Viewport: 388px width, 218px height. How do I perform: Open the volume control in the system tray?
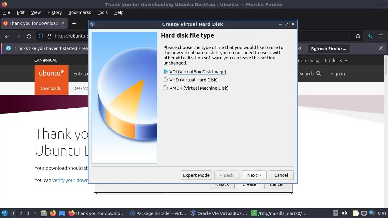click(x=344, y=213)
